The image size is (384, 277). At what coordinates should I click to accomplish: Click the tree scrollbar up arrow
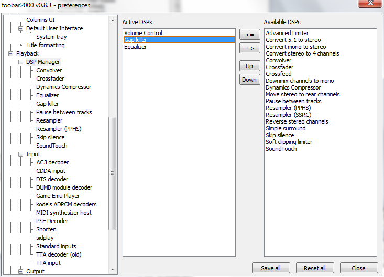tap(113, 20)
